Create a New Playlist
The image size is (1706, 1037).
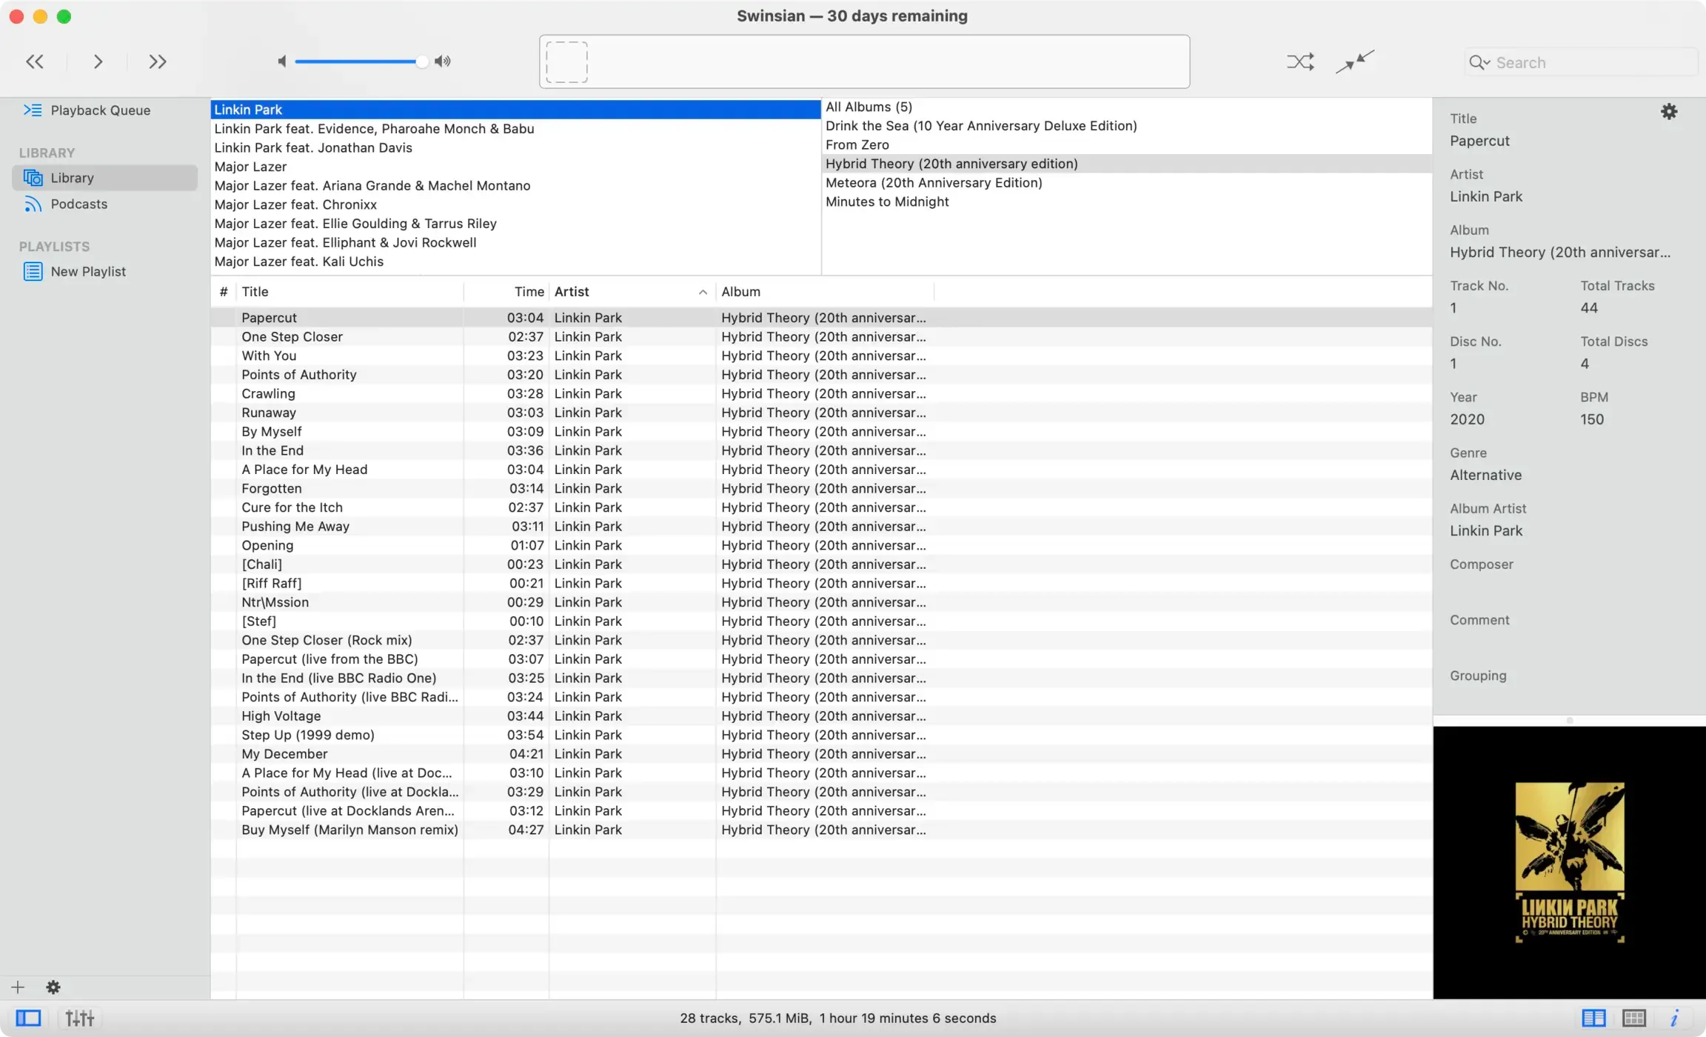point(89,271)
